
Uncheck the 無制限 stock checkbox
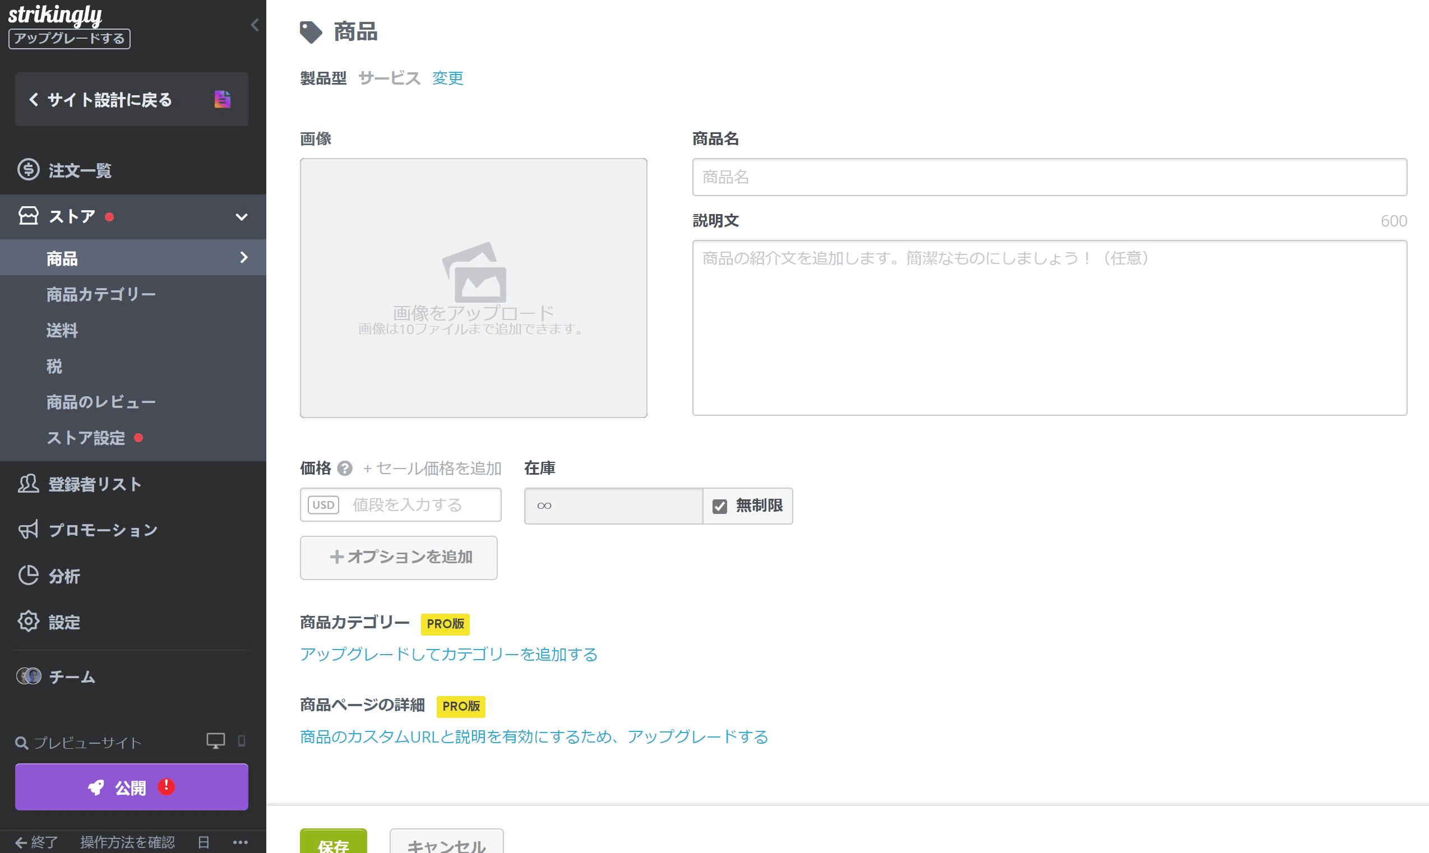click(720, 506)
